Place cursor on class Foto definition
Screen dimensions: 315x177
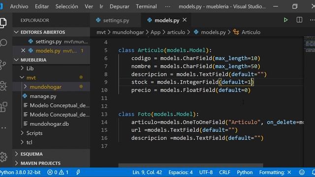158,114
